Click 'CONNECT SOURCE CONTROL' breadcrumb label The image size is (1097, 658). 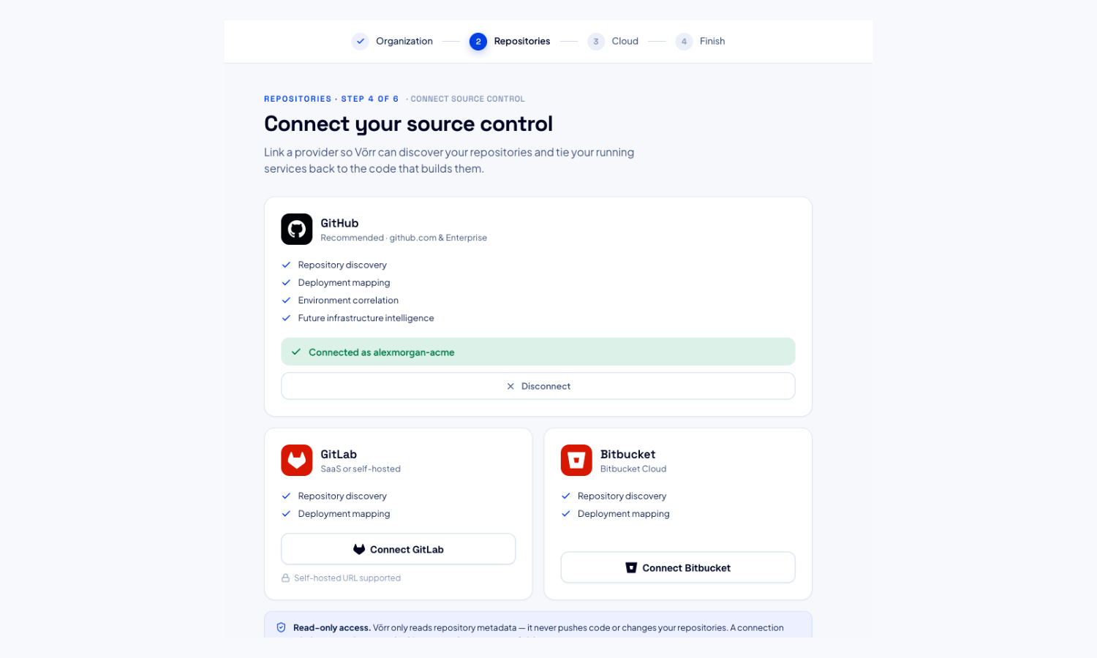(x=467, y=99)
